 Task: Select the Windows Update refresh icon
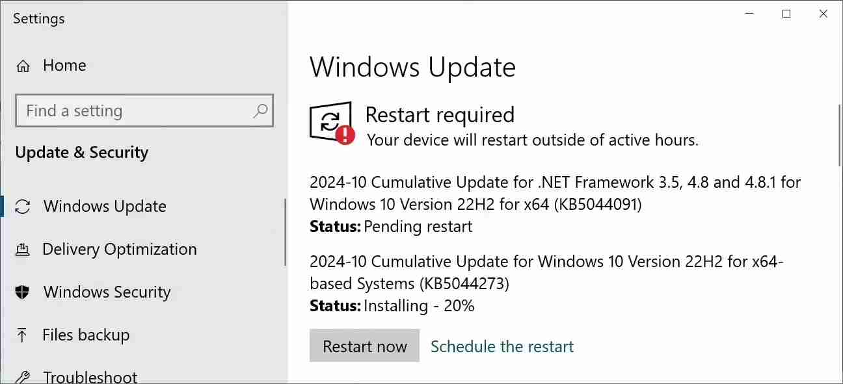pyautogui.click(x=23, y=206)
